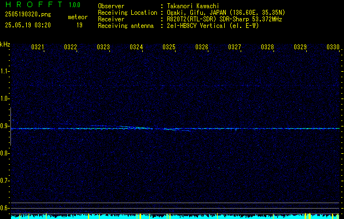The width and height of the screenshot is (344, 219).
Task: Click the version number 1.0.0
Action: click(74, 5)
